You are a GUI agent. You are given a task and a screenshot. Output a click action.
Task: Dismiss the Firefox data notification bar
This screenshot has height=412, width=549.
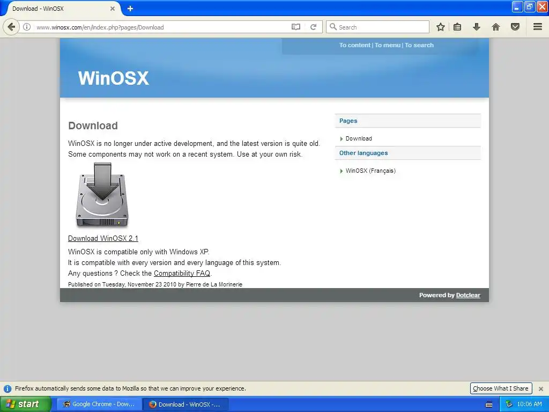pos(540,388)
